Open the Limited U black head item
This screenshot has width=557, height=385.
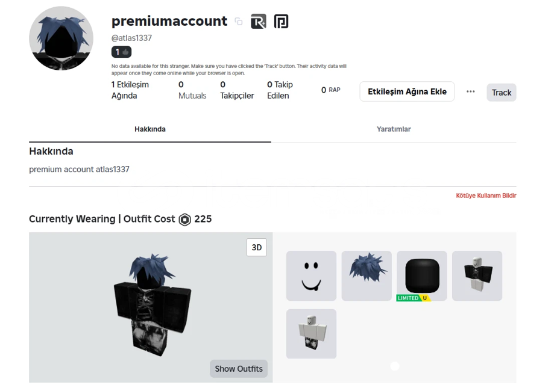[421, 276]
